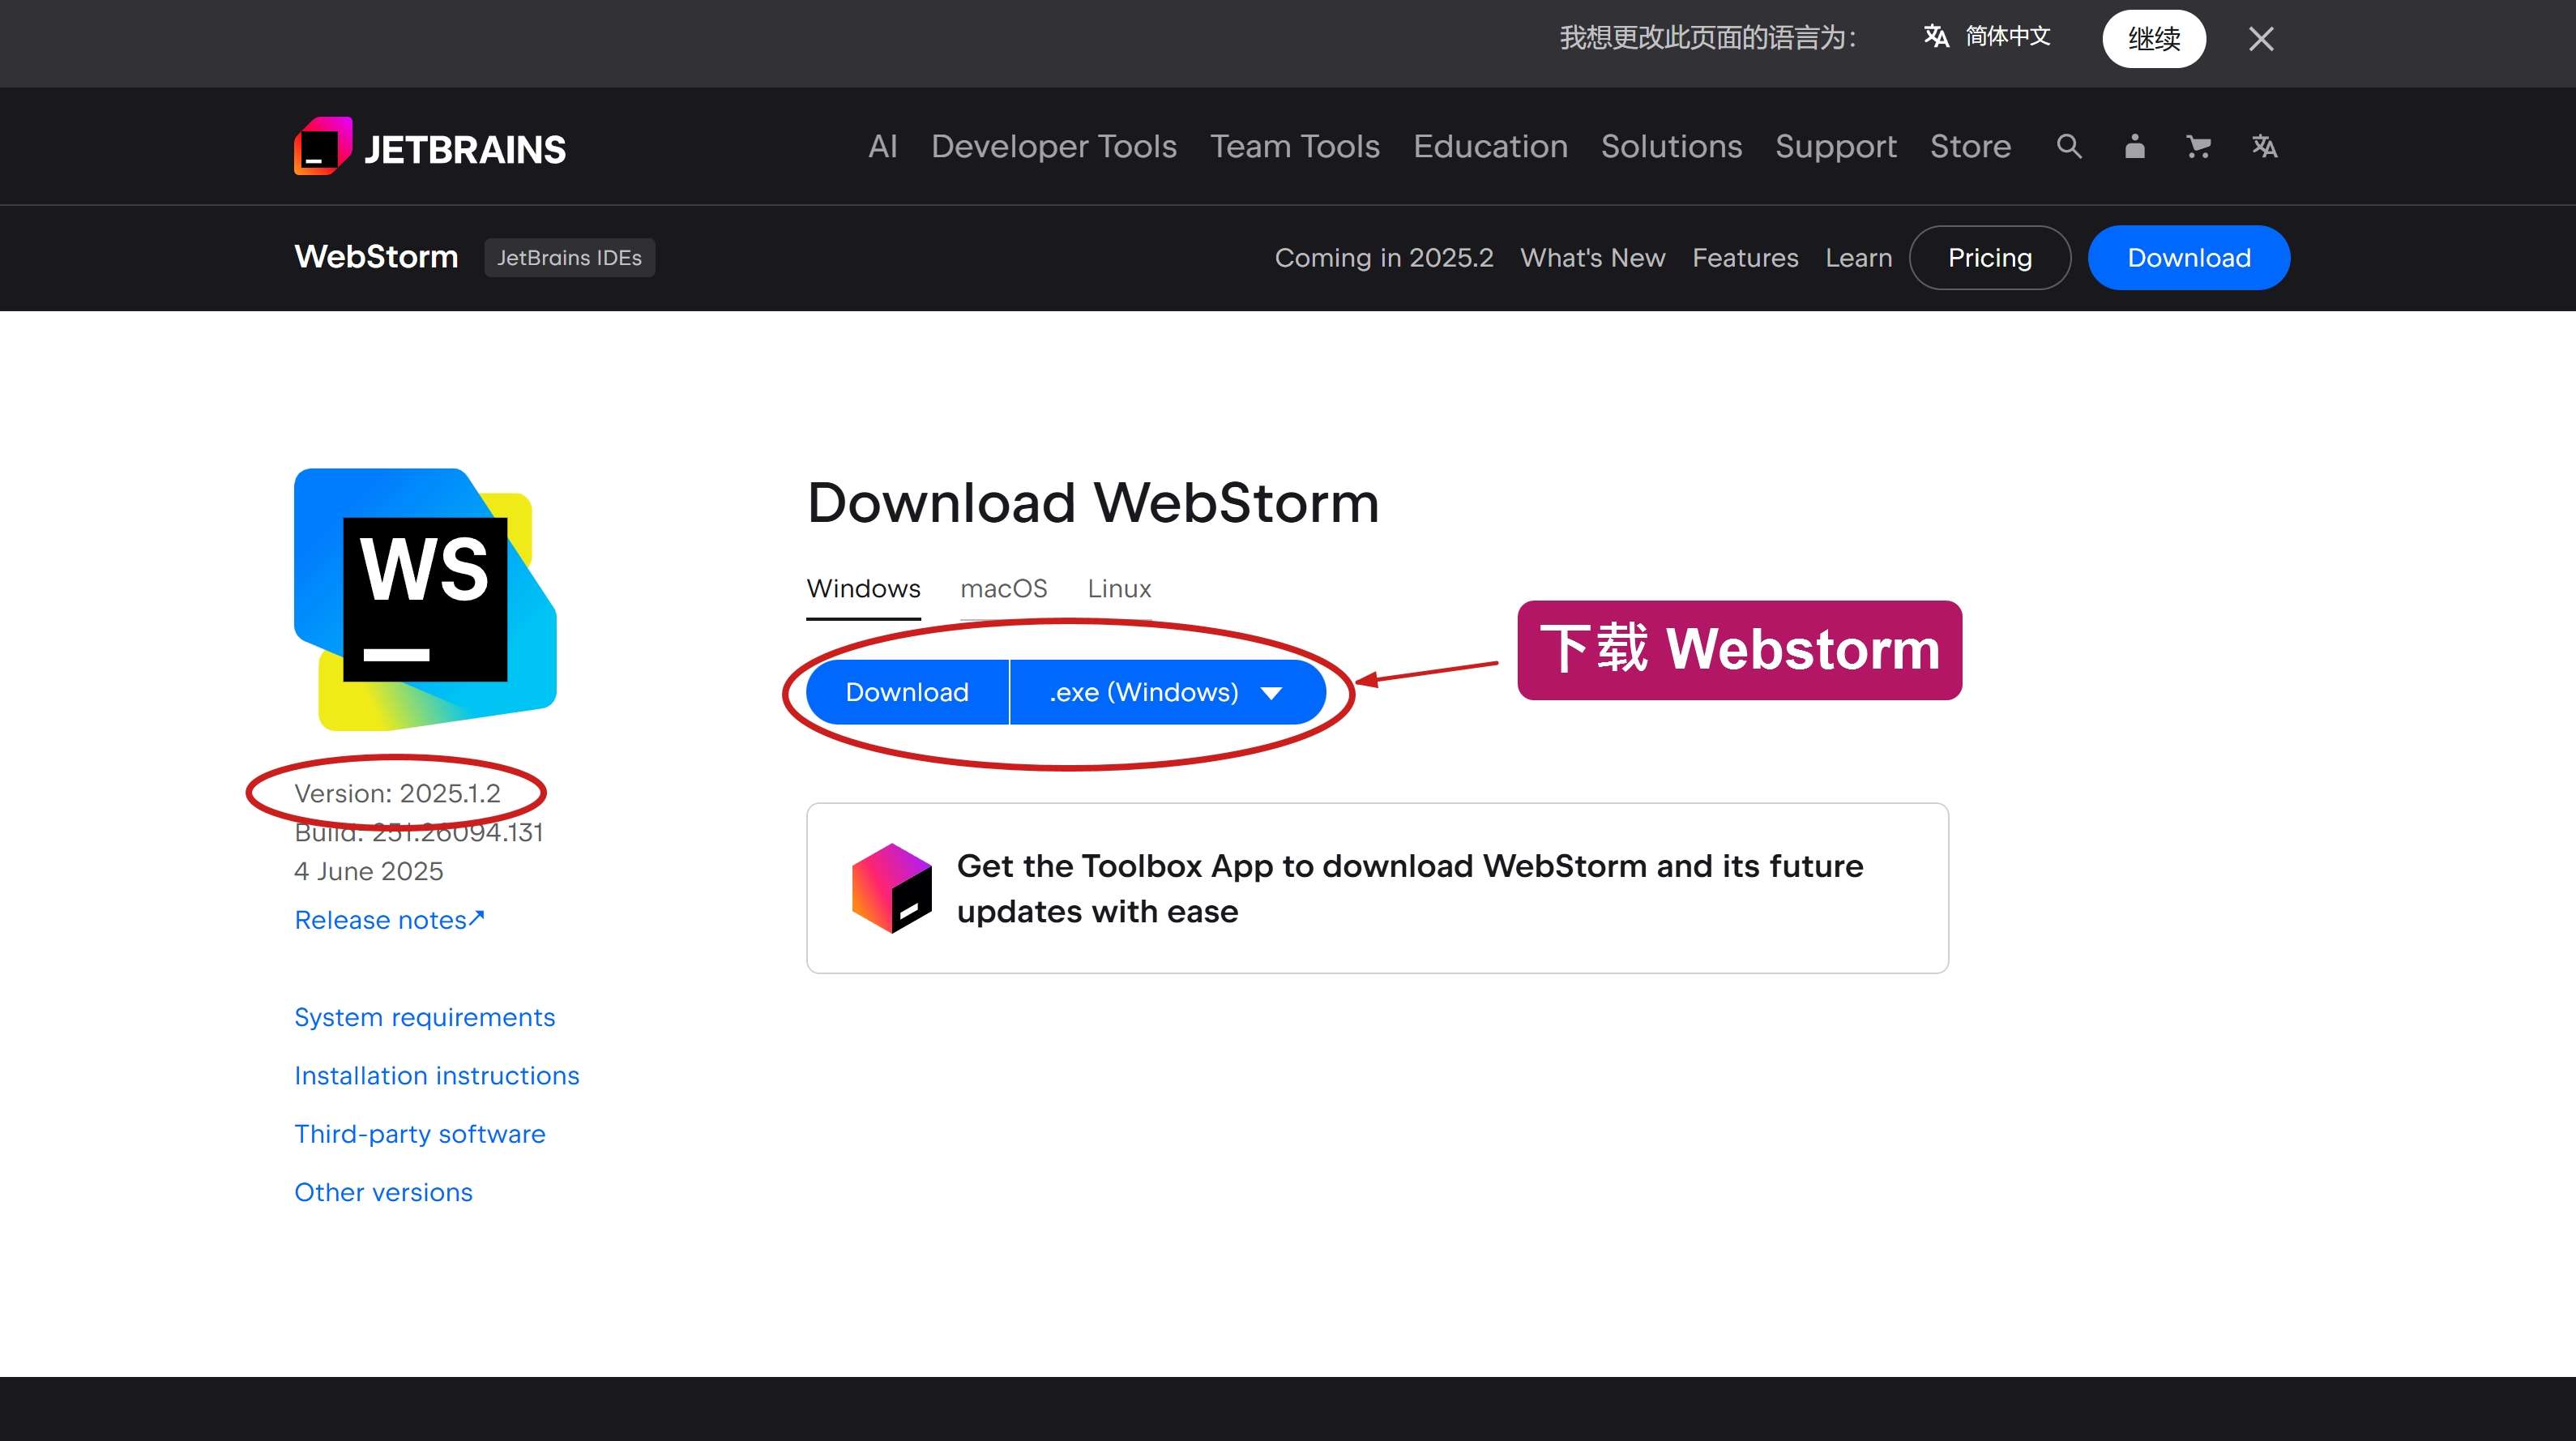2576x1441 pixels.
Task: Click the Toolbox App promotion card text
Action: pos(1410,888)
